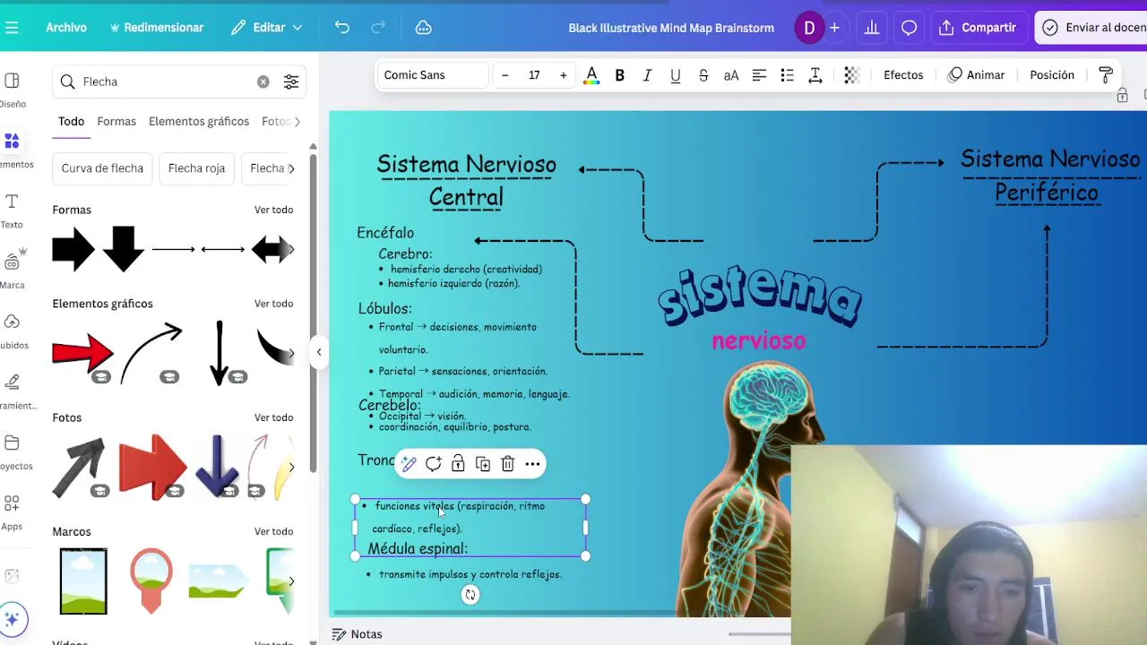This screenshot has width=1147, height=645.
Task: Add collaborator with plus icon
Action: (x=834, y=28)
